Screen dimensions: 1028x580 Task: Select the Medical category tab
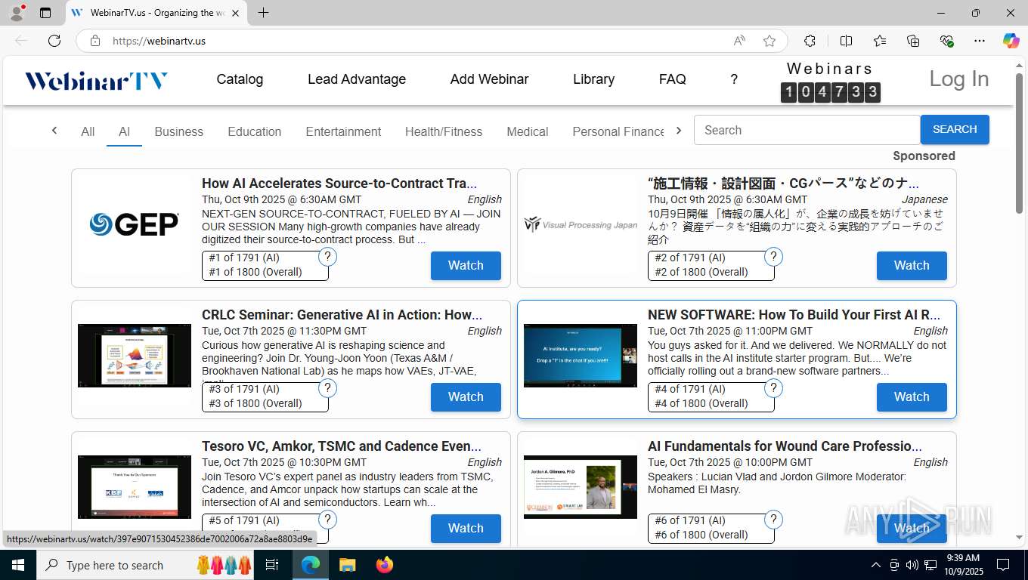pyautogui.click(x=527, y=131)
